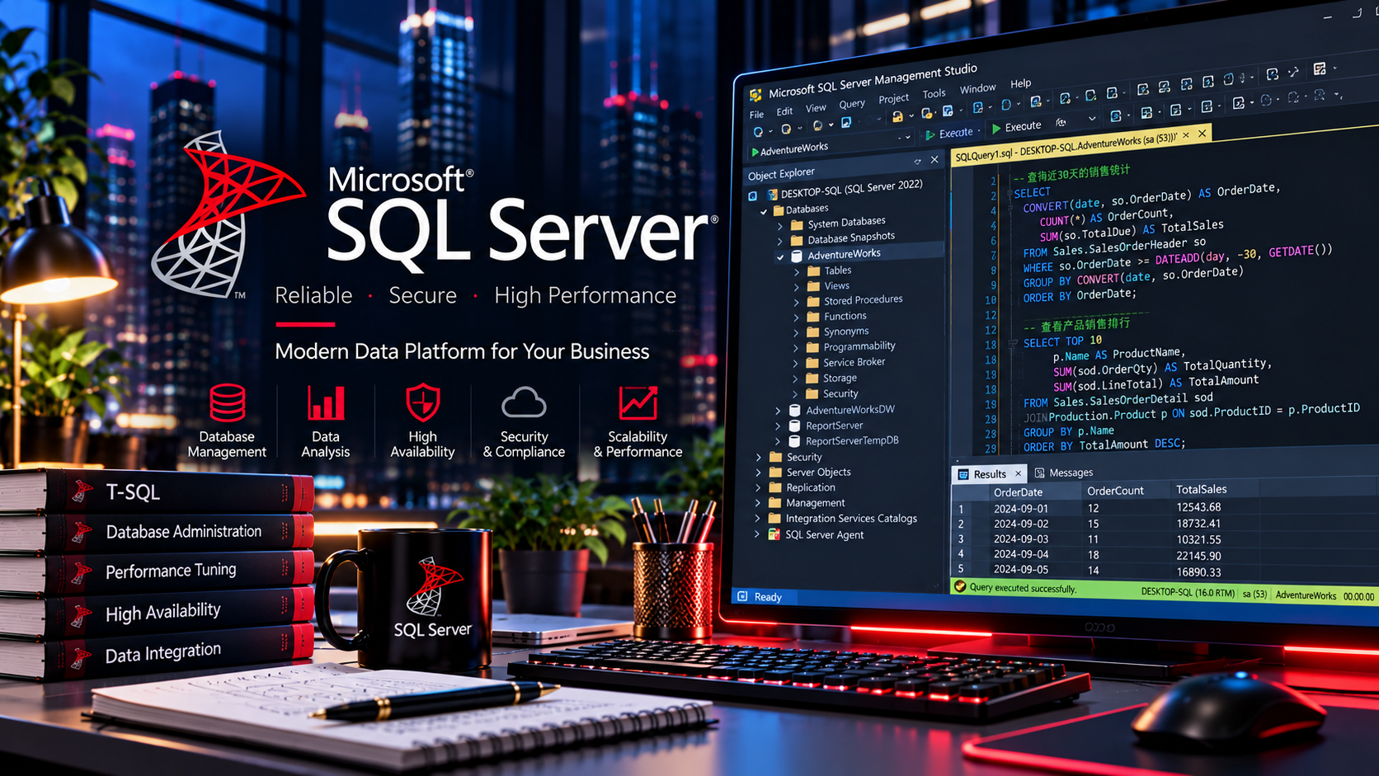Click the SSMS app icon in the title bar
This screenshot has width=1379, height=776.
(755, 96)
